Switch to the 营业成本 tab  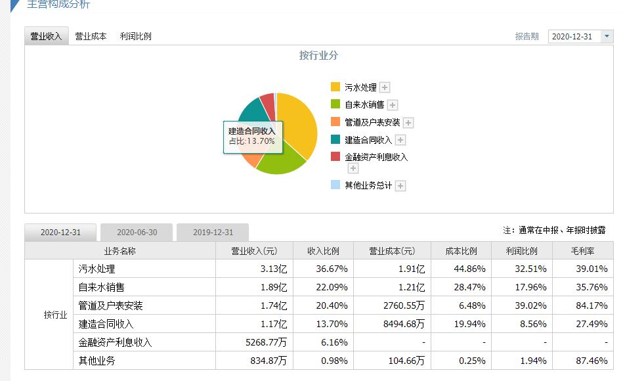click(91, 37)
